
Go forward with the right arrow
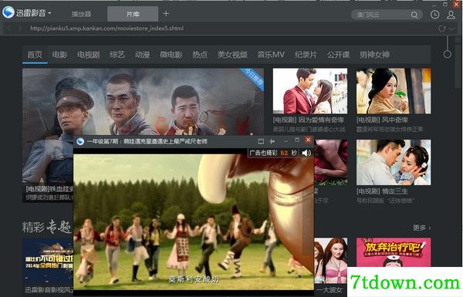click(20, 29)
